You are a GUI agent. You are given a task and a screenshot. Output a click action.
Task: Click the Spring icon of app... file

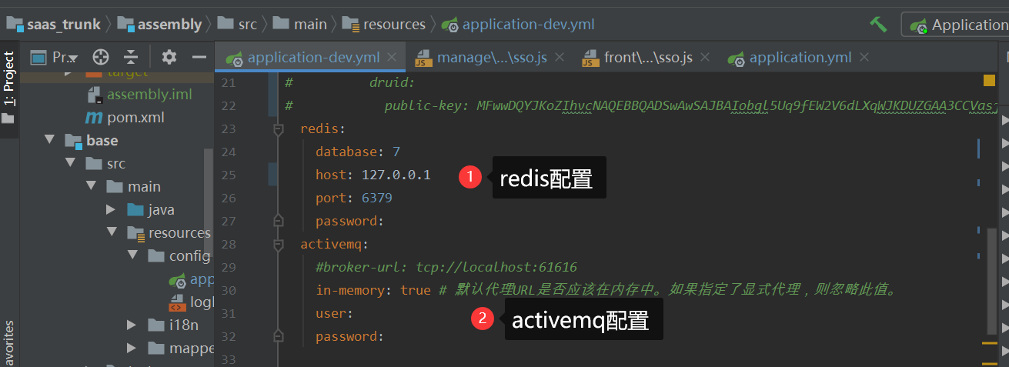coord(177,279)
